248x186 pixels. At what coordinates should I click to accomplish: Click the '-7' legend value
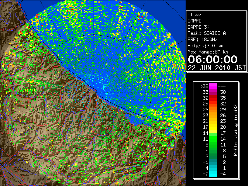point(205,174)
